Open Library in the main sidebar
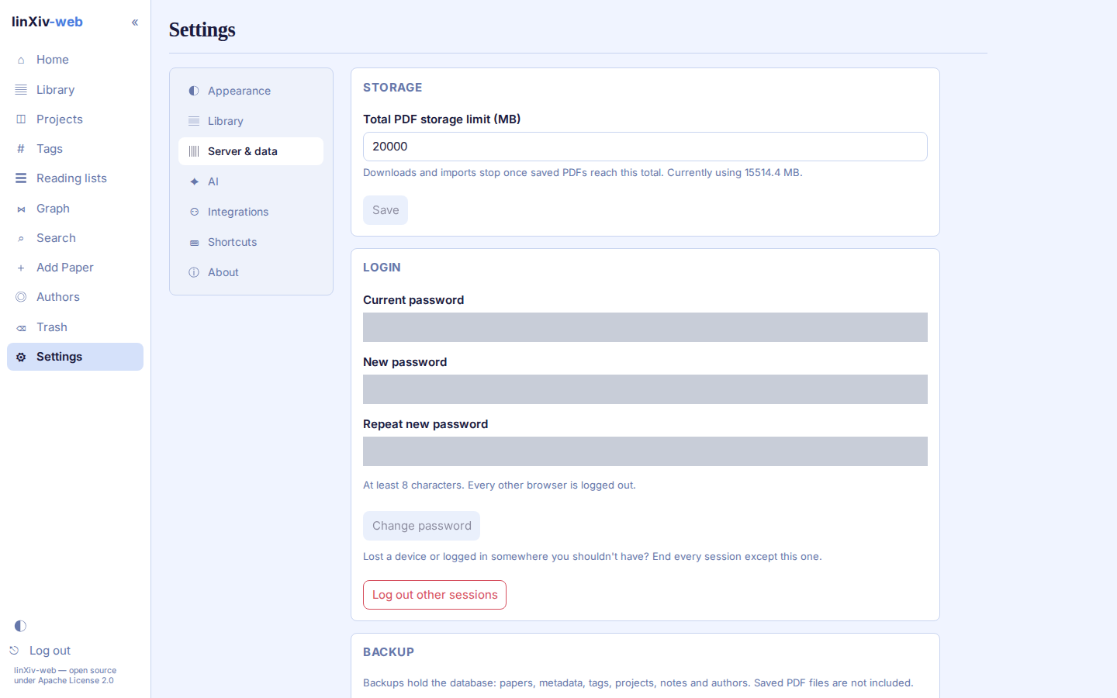The width and height of the screenshot is (1117, 698). point(75,90)
